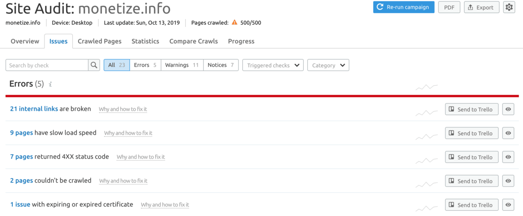Open the Compare Crawls tab
The width and height of the screenshot is (523, 216).
(x=194, y=41)
